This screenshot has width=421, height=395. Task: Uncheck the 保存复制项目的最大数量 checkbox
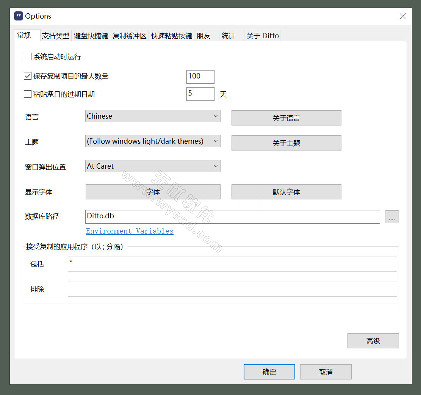tap(28, 76)
